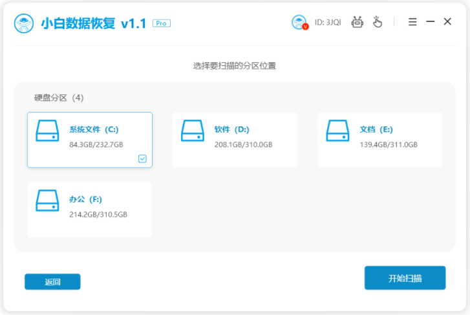Open the robot customer service icon

click(358, 22)
